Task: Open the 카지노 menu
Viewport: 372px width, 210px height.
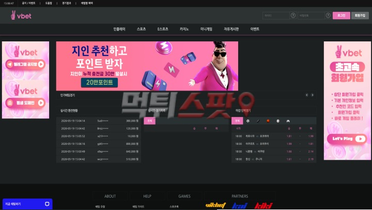Action: 184,29
